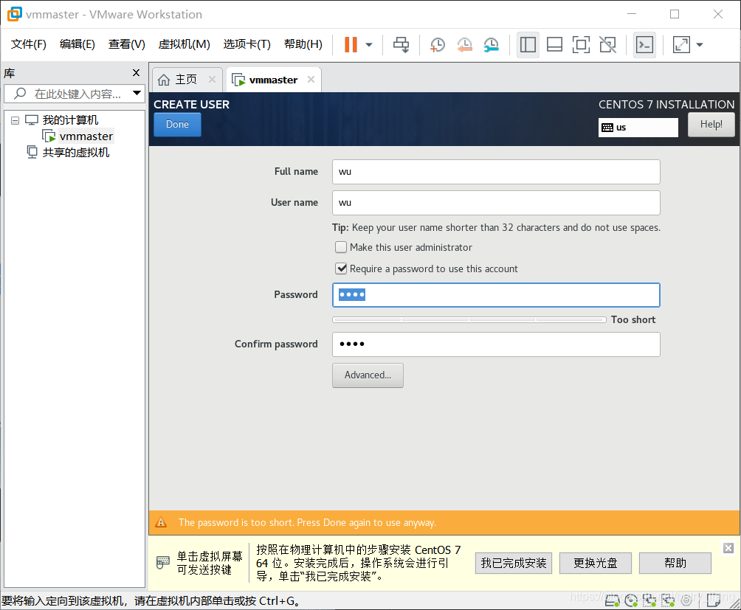Open the snapshot manager icon
Image resolution: width=741 pixels, height=610 pixels.
click(492, 45)
